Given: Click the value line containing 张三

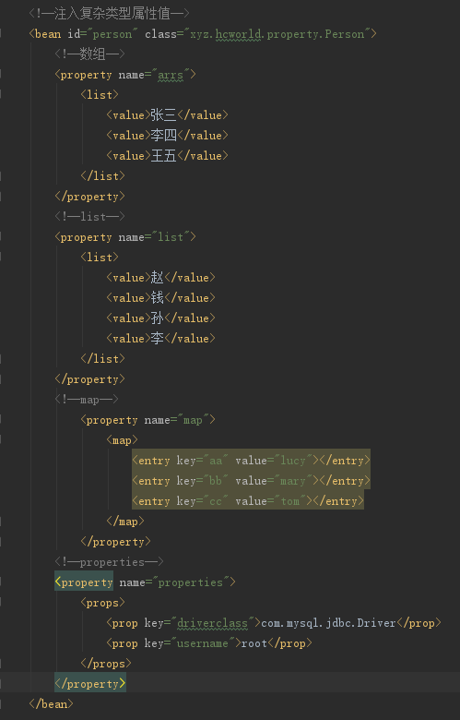Looking at the screenshot, I should (167, 115).
